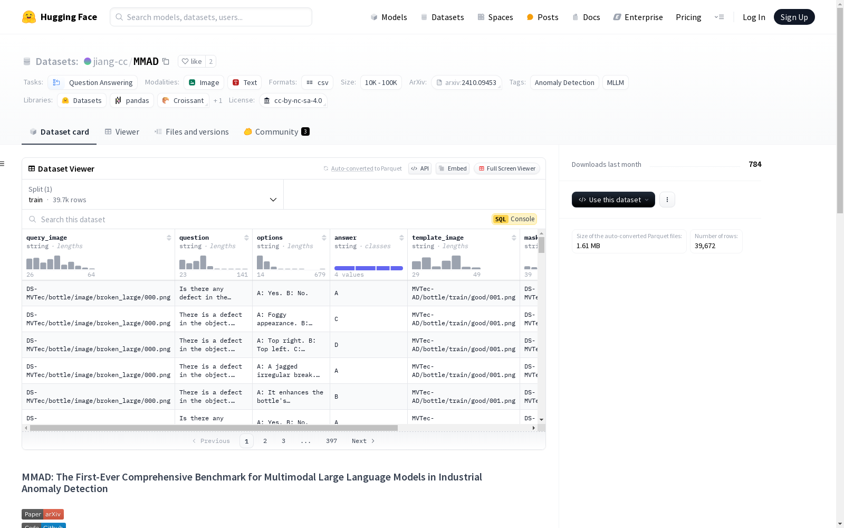This screenshot has height=528, width=844.
Task: Click the Anomaly Detection tag
Action: click(564, 82)
